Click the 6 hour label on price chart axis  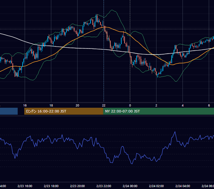[x=209, y=106]
